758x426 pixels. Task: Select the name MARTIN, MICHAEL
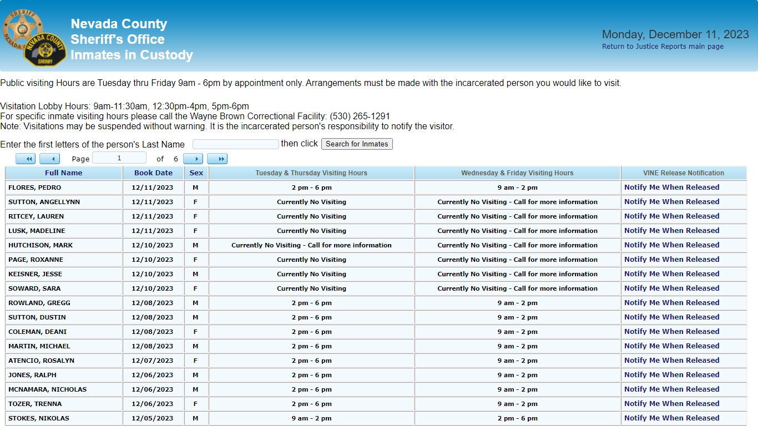coord(39,346)
